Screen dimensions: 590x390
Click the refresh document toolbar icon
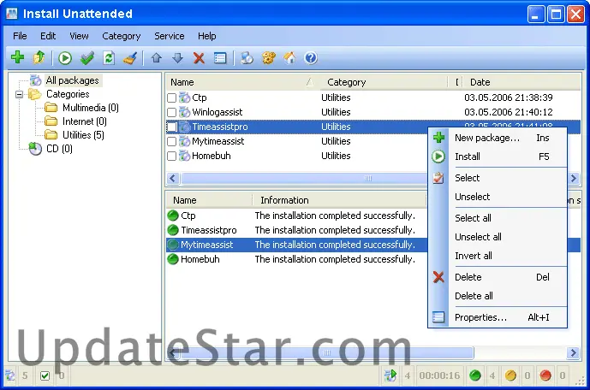[x=109, y=58]
